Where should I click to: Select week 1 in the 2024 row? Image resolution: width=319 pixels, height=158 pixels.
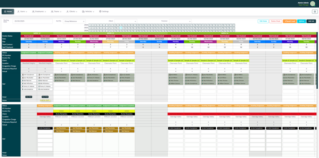[x=90, y=25]
